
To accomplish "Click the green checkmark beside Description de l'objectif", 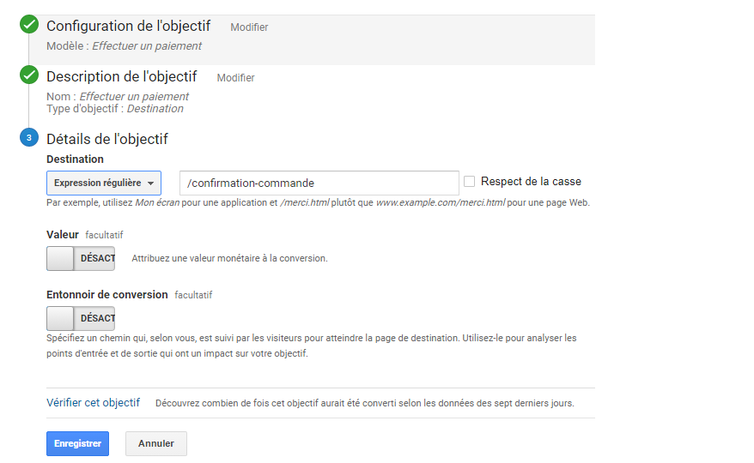I will (29, 75).
